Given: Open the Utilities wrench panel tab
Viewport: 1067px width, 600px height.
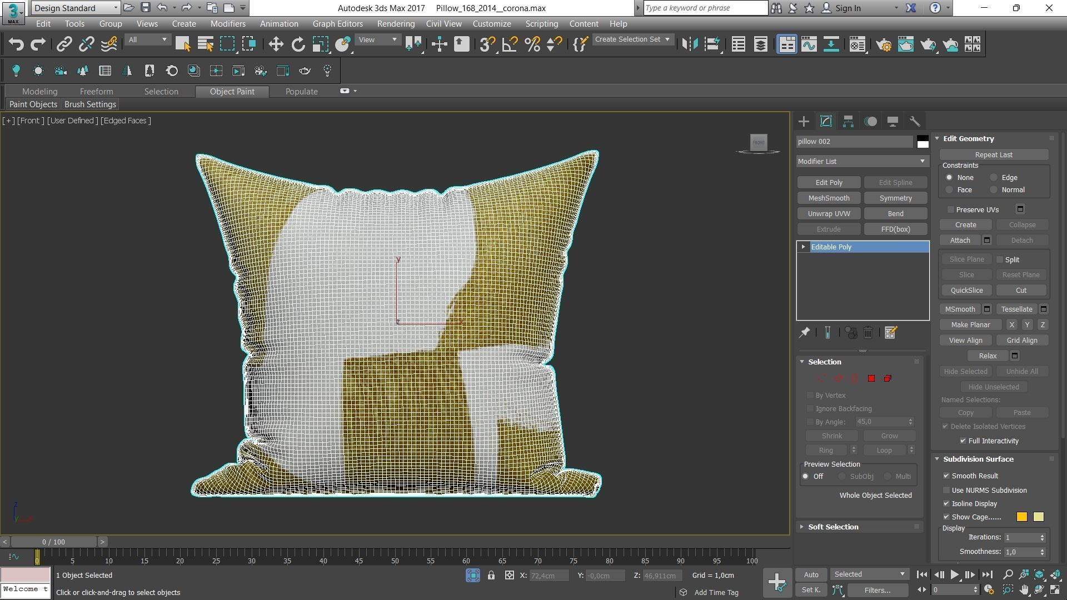Looking at the screenshot, I should pyautogui.click(x=915, y=121).
